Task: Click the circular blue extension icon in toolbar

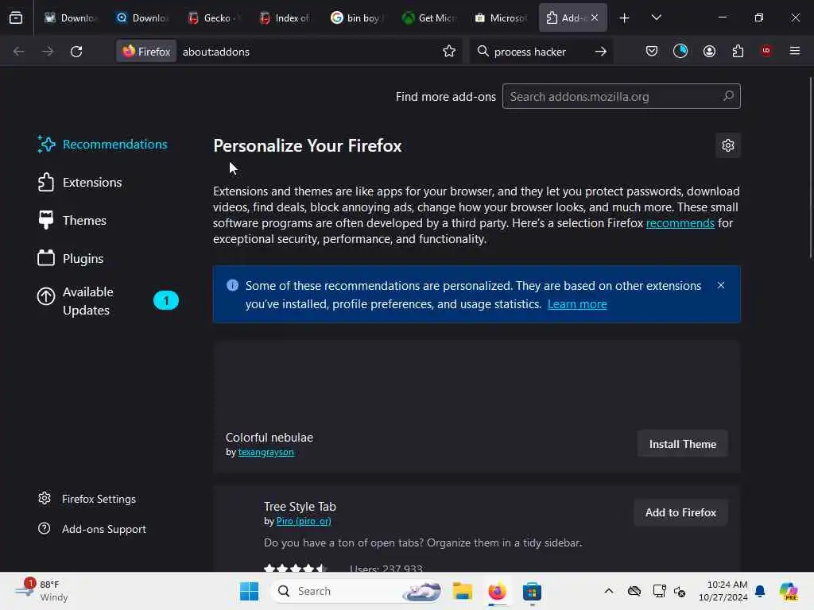Action: click(x=680, y=51)
